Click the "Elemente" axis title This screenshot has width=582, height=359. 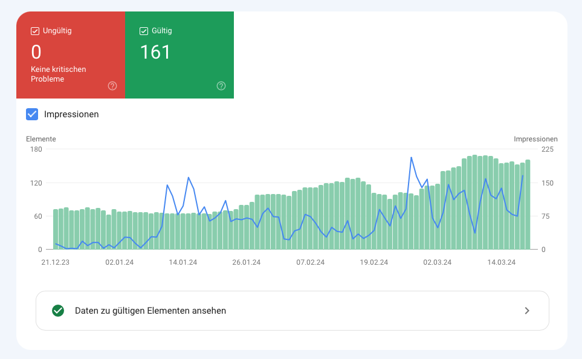41,138
